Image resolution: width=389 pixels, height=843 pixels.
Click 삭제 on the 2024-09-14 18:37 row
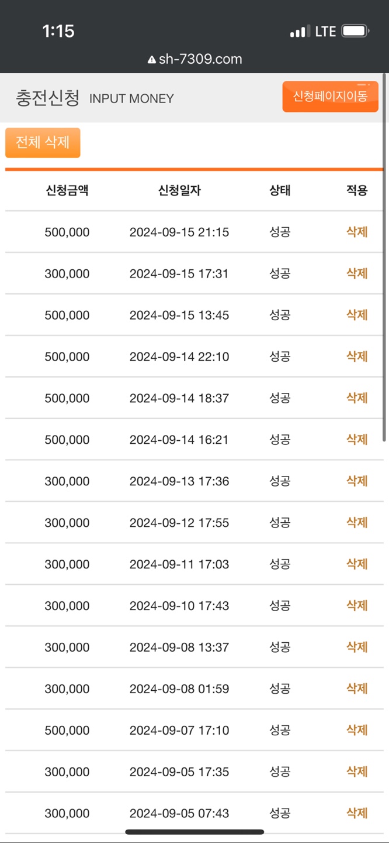click(x=356, y=398)
